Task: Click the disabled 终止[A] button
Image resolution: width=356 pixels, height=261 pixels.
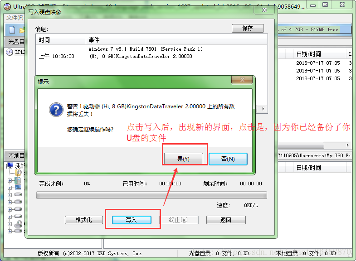Action: click(179, 220)
